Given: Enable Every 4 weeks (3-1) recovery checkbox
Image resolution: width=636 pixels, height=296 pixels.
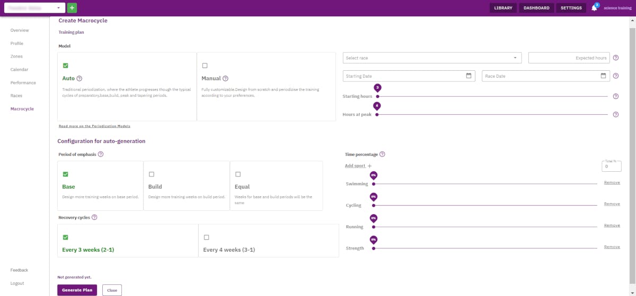Looking at the screenshot, I should (207, 237).
